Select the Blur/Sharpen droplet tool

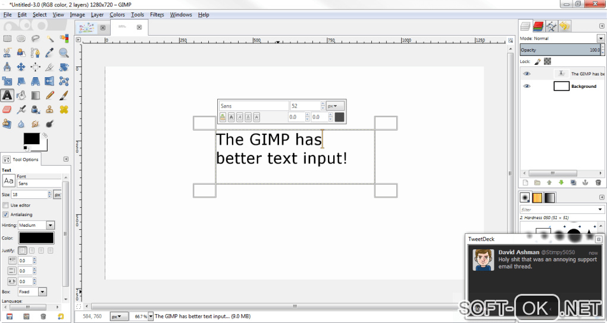[21, 123]
